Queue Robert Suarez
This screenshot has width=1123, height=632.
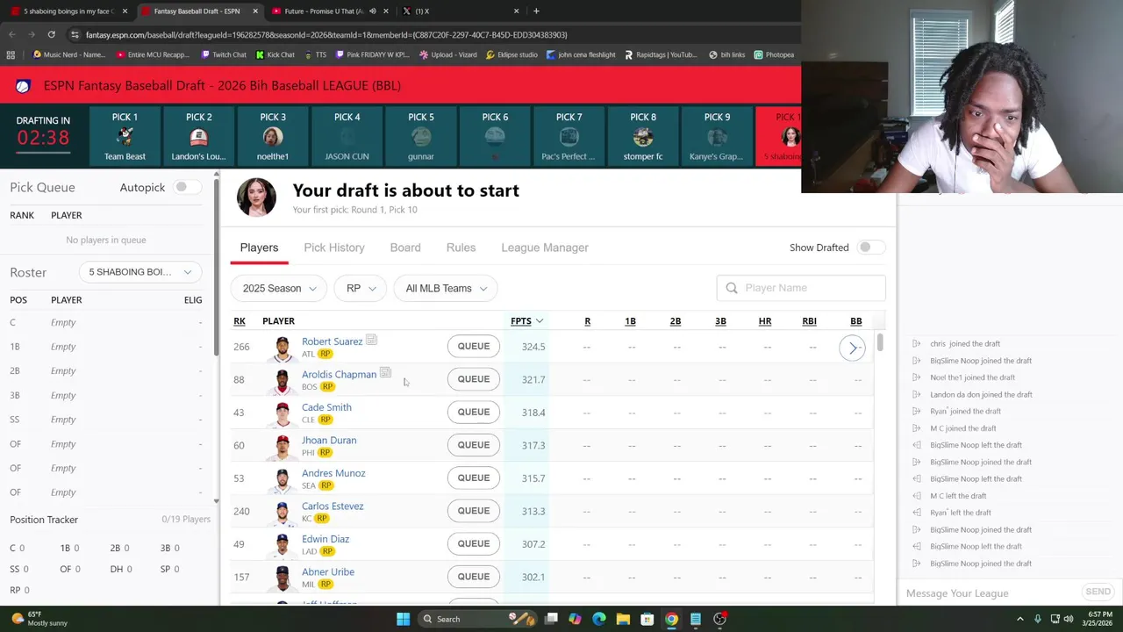point(473,346)
